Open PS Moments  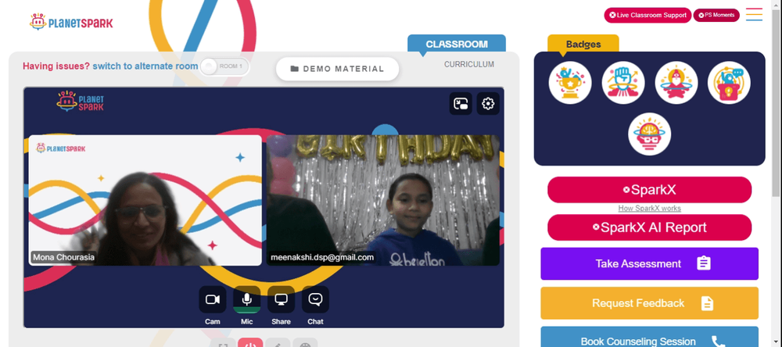pos(716,16)
